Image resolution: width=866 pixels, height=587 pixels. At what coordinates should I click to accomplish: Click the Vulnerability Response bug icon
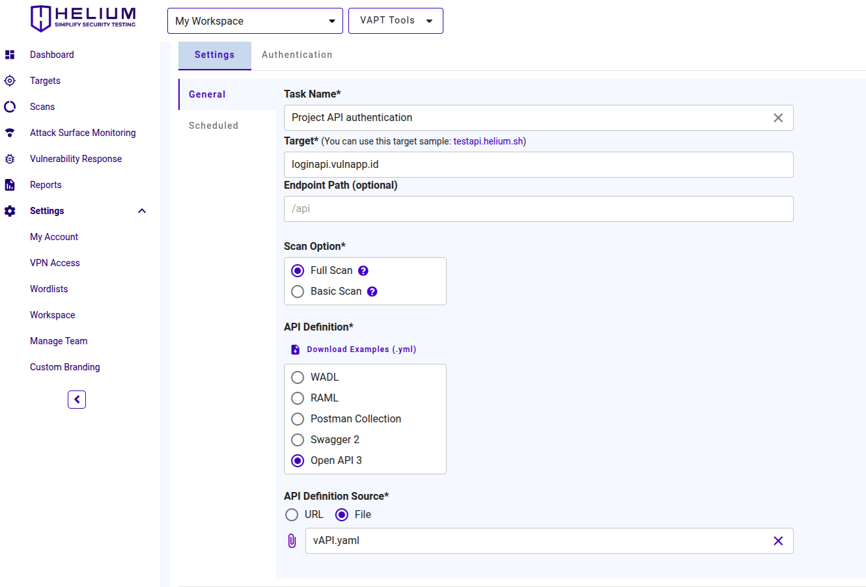click(x=10, y=159)
